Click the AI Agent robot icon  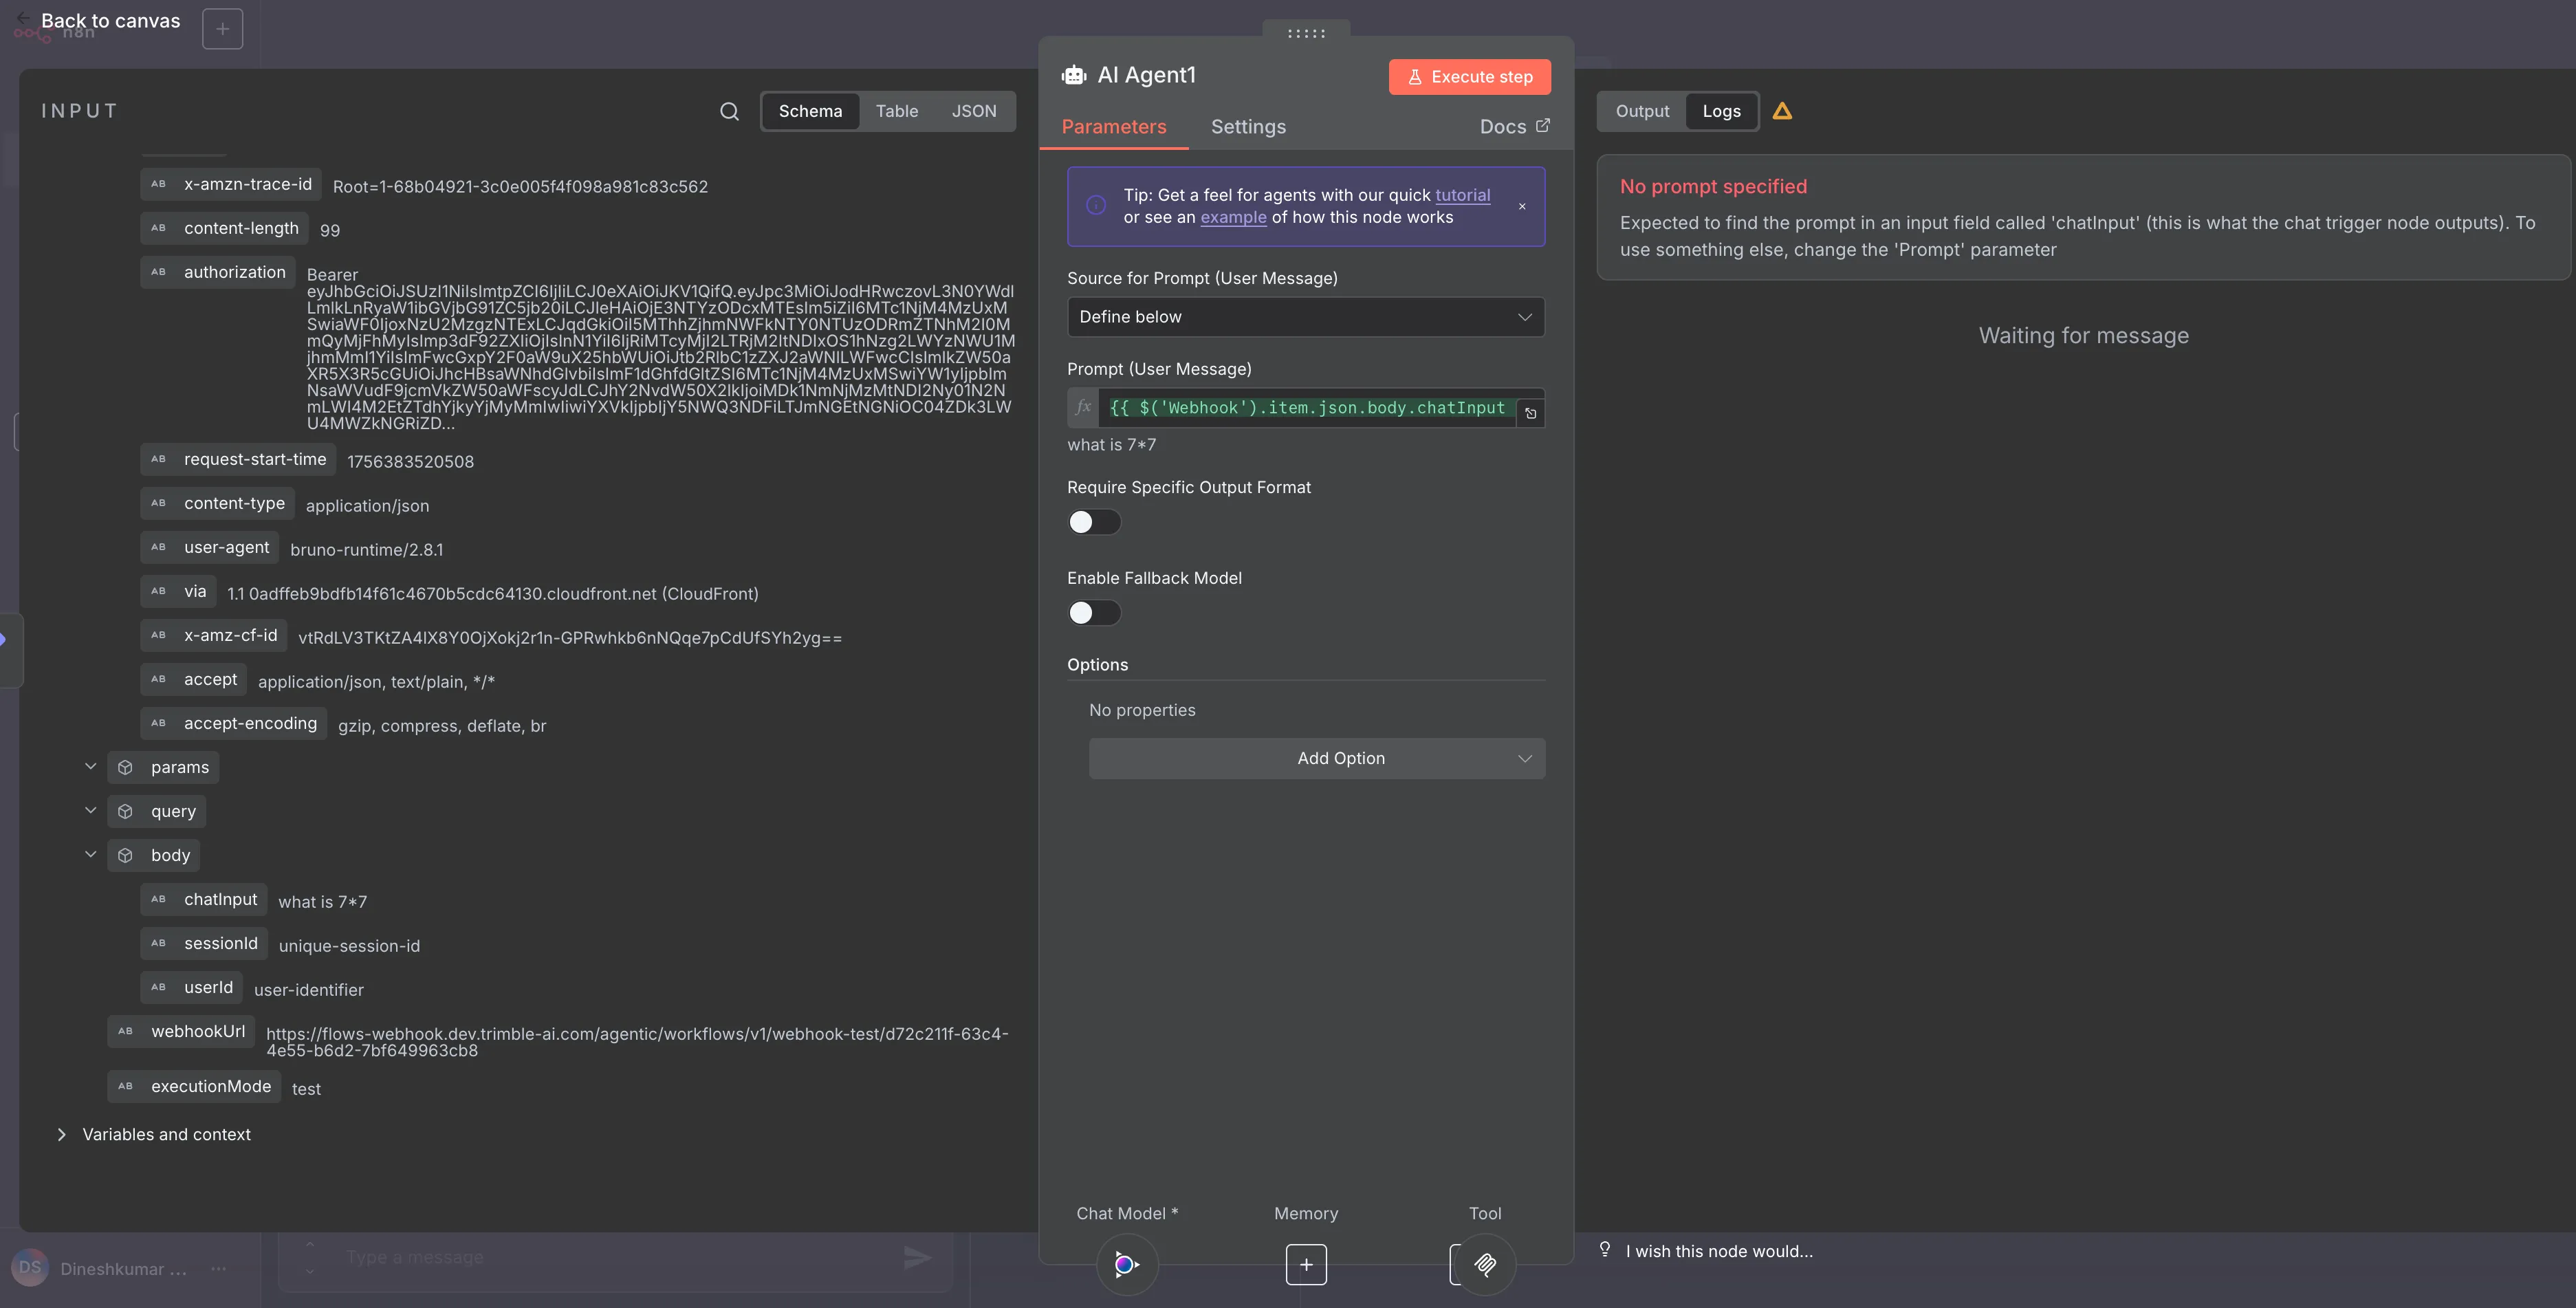pyautogui.click(x=1074, y=75)
